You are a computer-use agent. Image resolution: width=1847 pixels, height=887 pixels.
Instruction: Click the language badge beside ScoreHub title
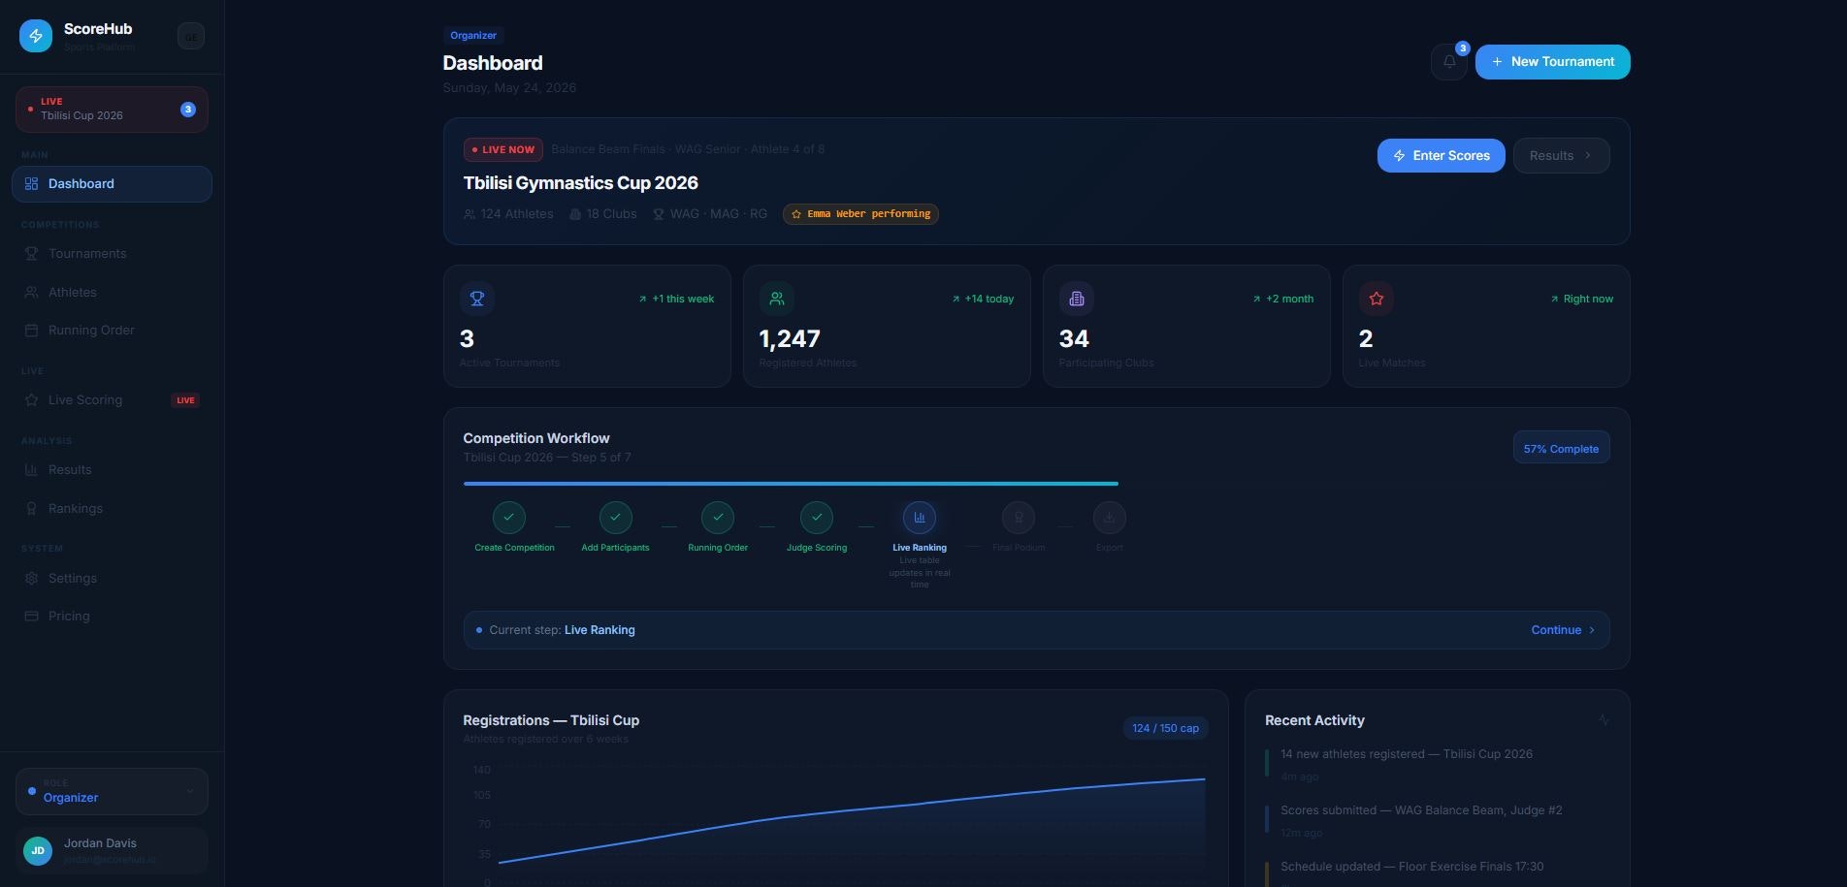click(x=191, y=37)
